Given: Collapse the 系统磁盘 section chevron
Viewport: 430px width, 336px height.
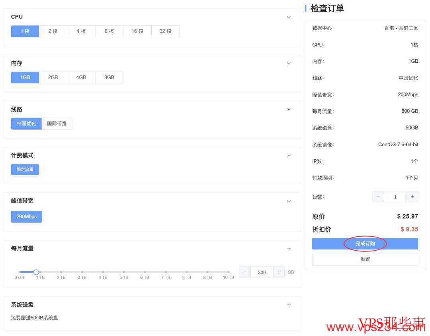Looking at the screenshot, I should [289, 305].
